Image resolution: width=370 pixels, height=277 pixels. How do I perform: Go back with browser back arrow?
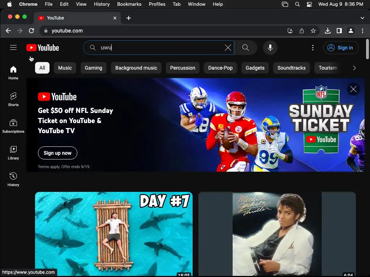point(8,31)
